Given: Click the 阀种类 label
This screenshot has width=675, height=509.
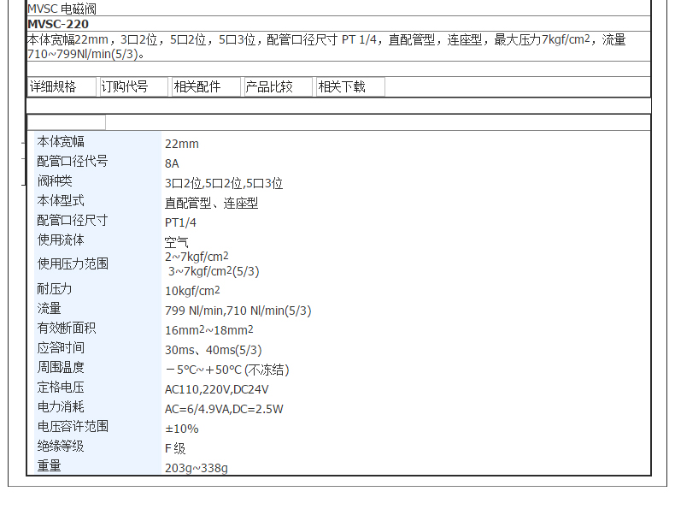Looking at the screenshot, I should 55,181.
